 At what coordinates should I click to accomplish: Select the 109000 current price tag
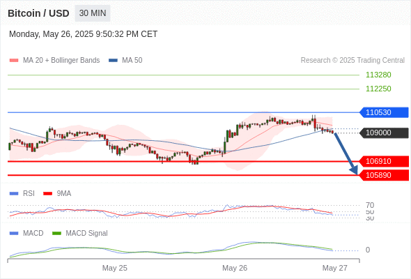pos(384,133)
